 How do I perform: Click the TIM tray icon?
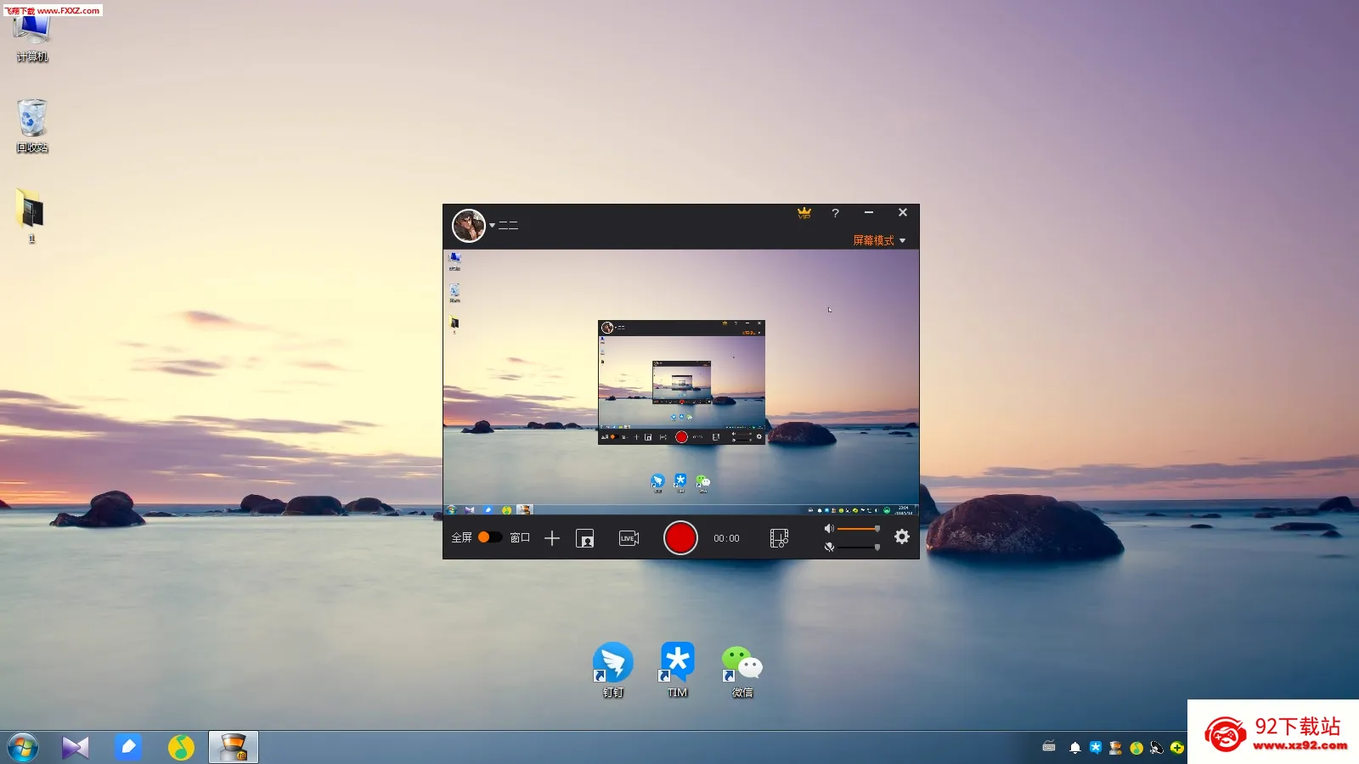tap(1096, 748)
